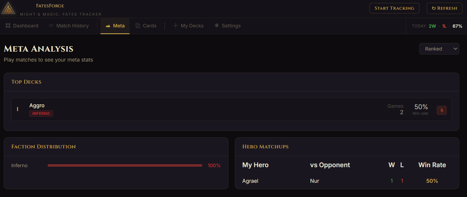The height and width of the screenshot is (197, 467).
Task: Expand the Hero Matchups panel
Action: click(x=265, y=147)
